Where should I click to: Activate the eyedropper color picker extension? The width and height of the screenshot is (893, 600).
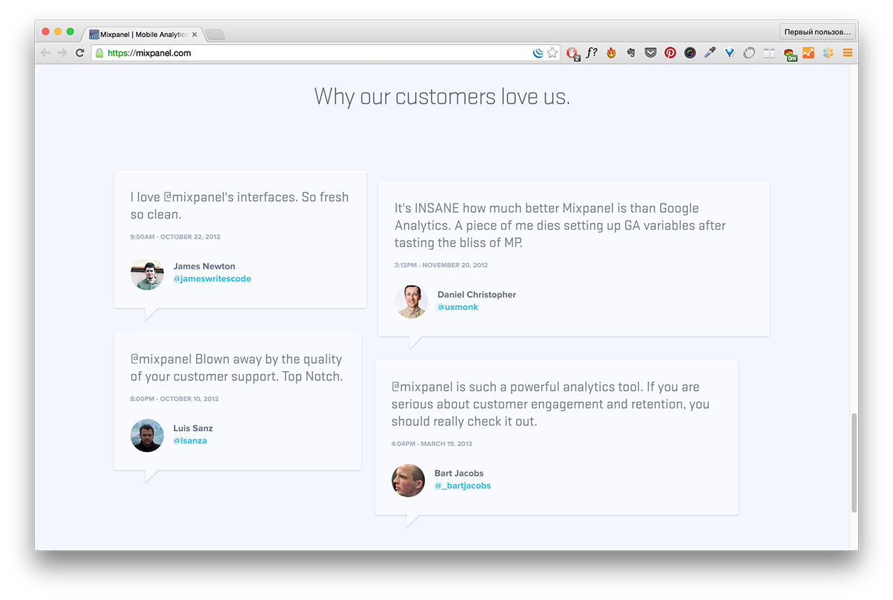[710, 53]
